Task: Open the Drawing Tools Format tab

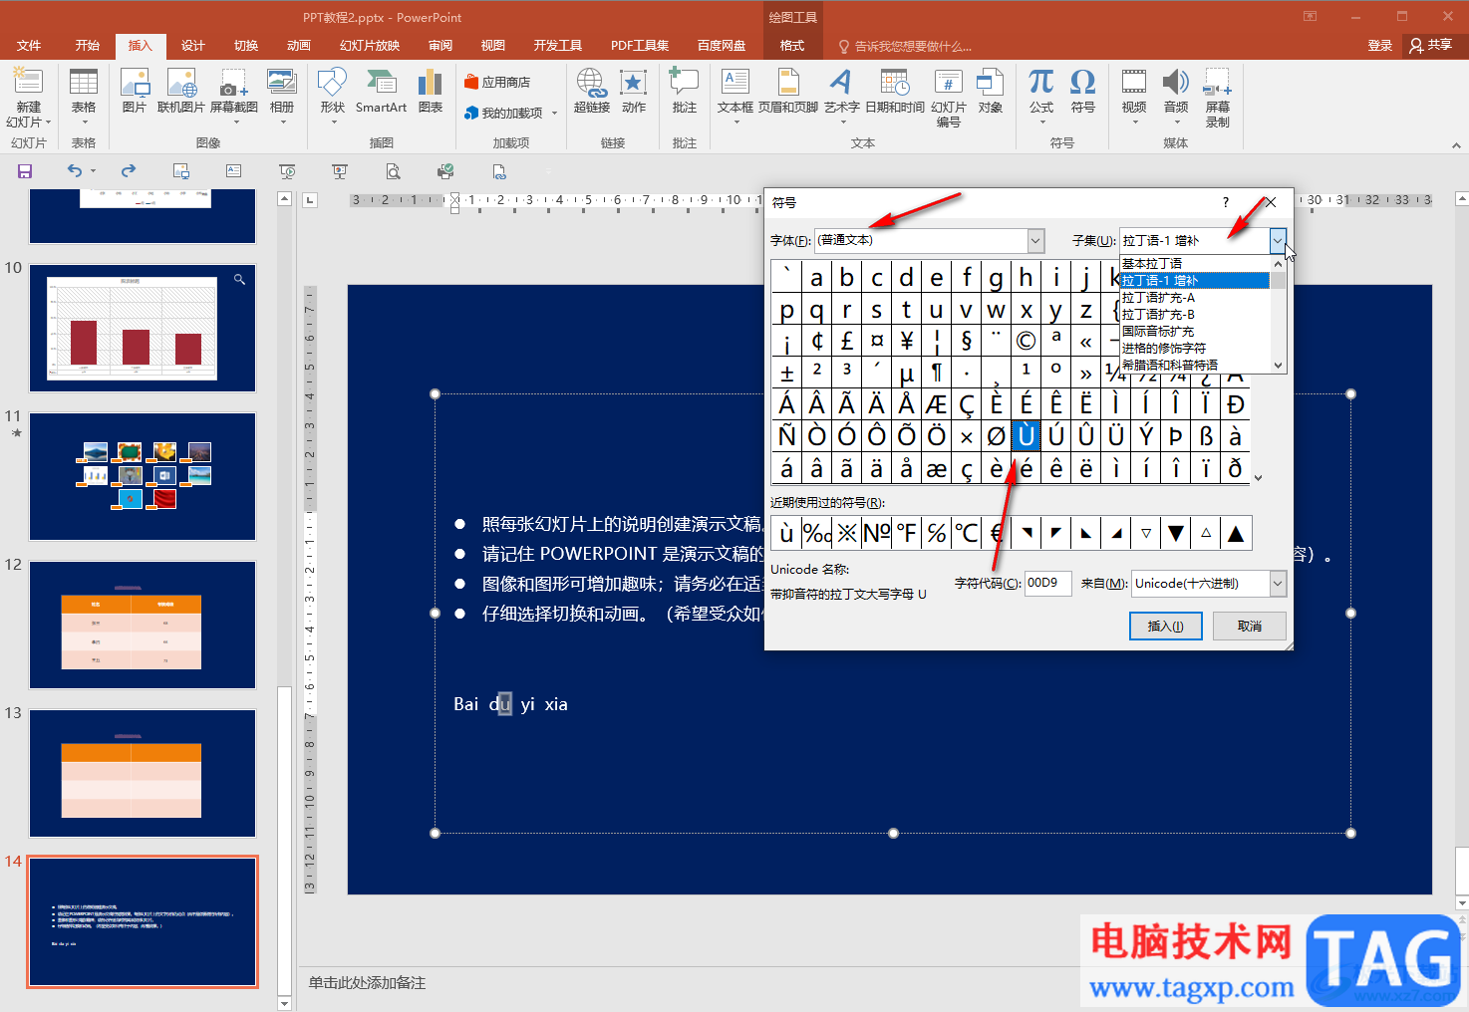Action: 792,46
